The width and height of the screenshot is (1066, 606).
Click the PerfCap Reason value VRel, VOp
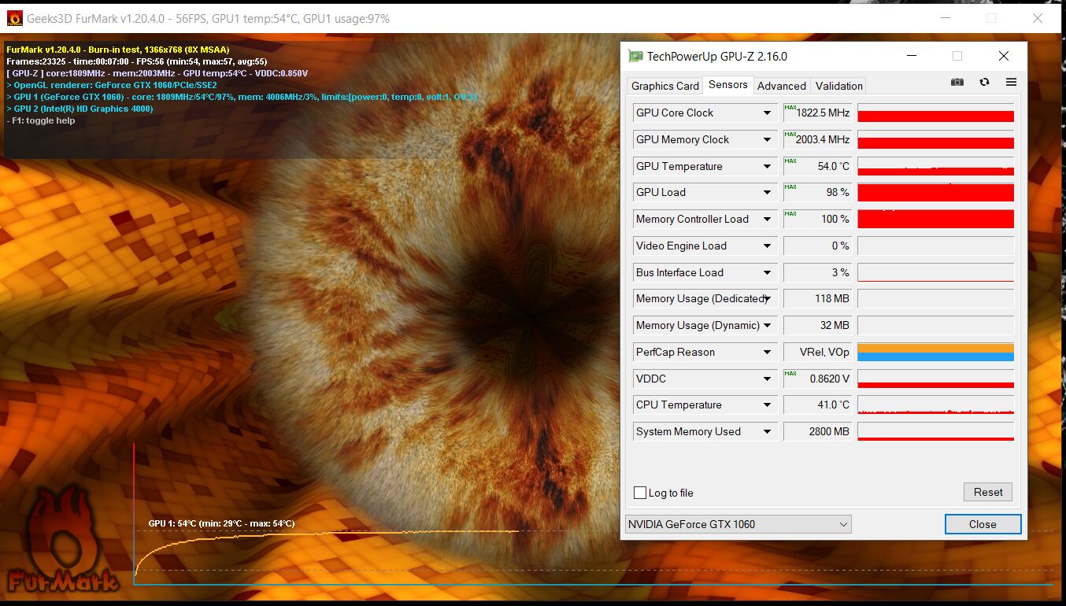817,352
